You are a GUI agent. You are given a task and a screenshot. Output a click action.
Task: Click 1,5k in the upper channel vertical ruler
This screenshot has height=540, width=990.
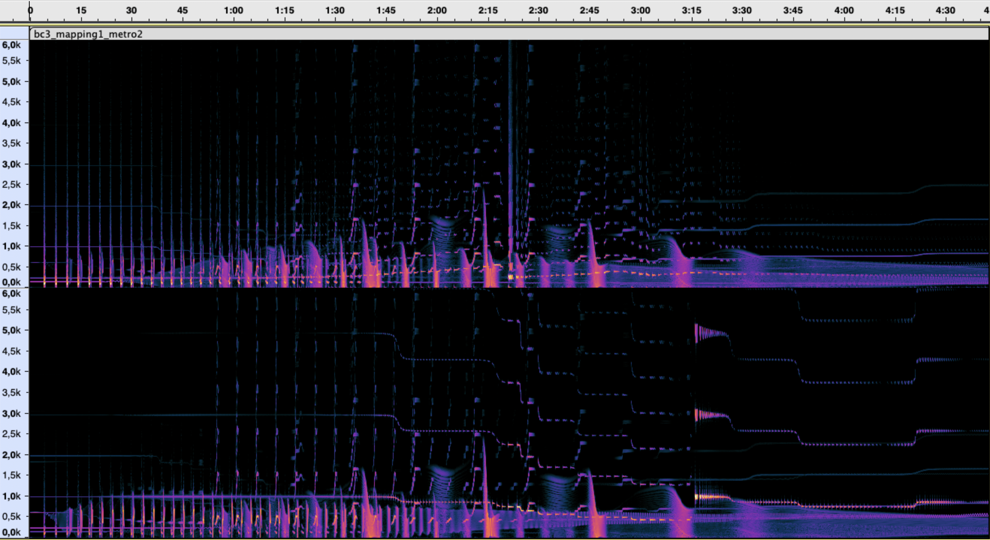coord(12,226)
